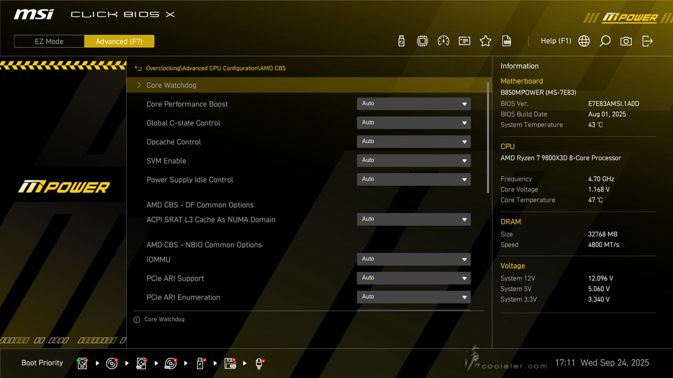Click the PCIe ARI Enumeration label
This screenshot has height=378, width=673.
[183, 297]
